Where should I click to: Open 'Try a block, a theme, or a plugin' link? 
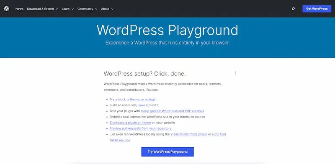(x=133, y=99)
